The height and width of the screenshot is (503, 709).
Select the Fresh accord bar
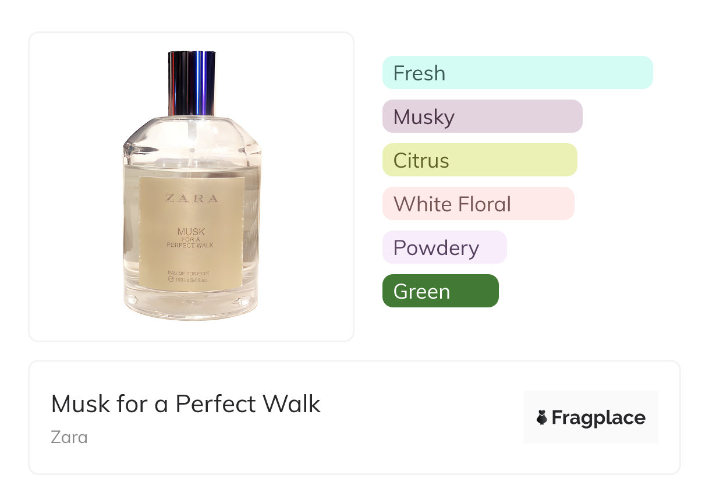517,73
